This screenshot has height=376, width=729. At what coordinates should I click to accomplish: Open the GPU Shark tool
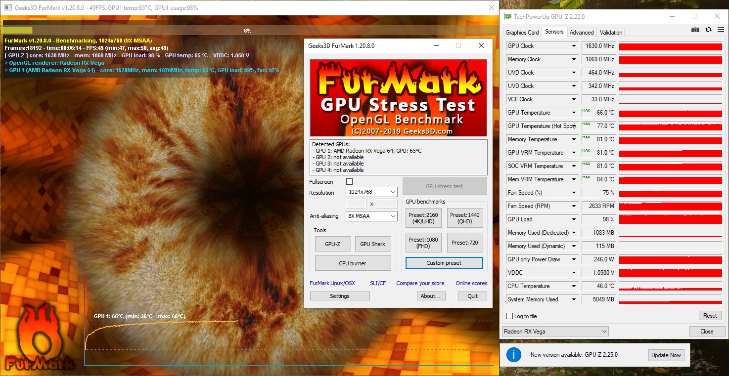point(373,244)
